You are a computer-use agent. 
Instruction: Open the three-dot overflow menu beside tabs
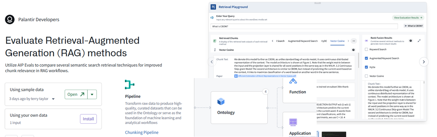click(x=354, y=41)
